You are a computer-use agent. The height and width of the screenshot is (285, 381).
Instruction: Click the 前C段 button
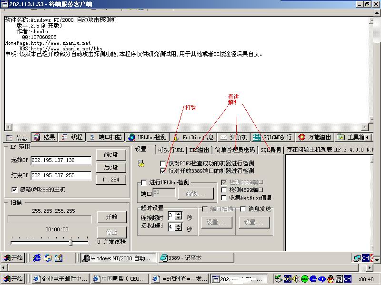point(110,154)
